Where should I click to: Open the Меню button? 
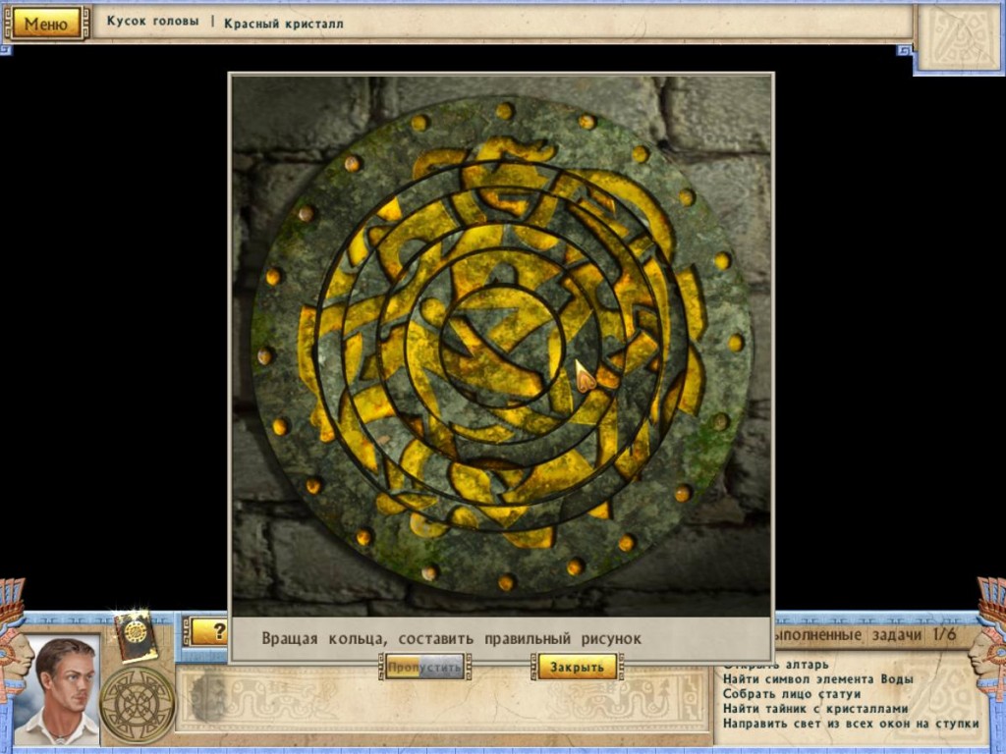tap(45, 24)
